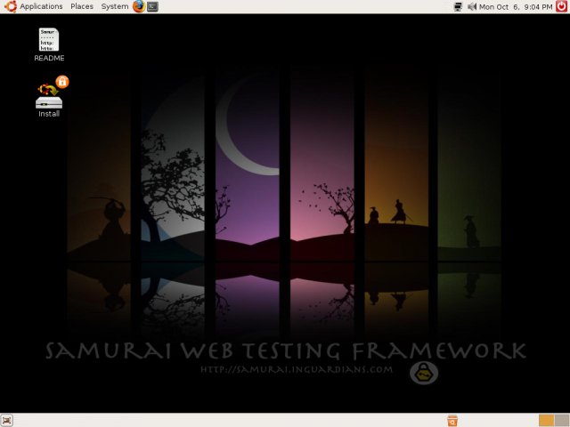Launch the terminal from the top panel

[152, 6]
